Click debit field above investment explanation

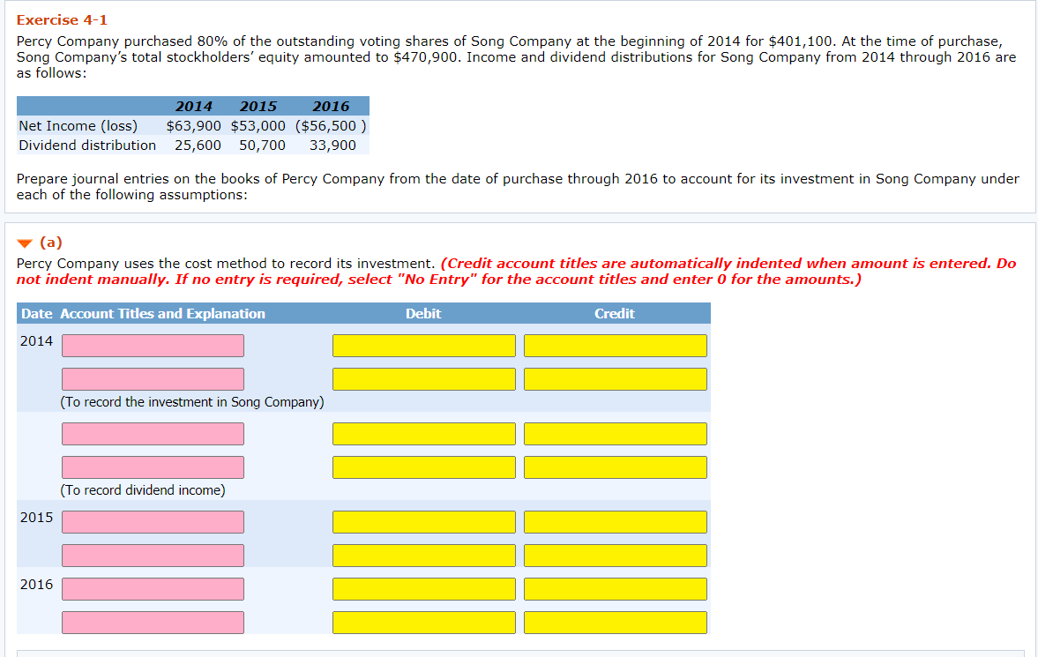[423, 379]
